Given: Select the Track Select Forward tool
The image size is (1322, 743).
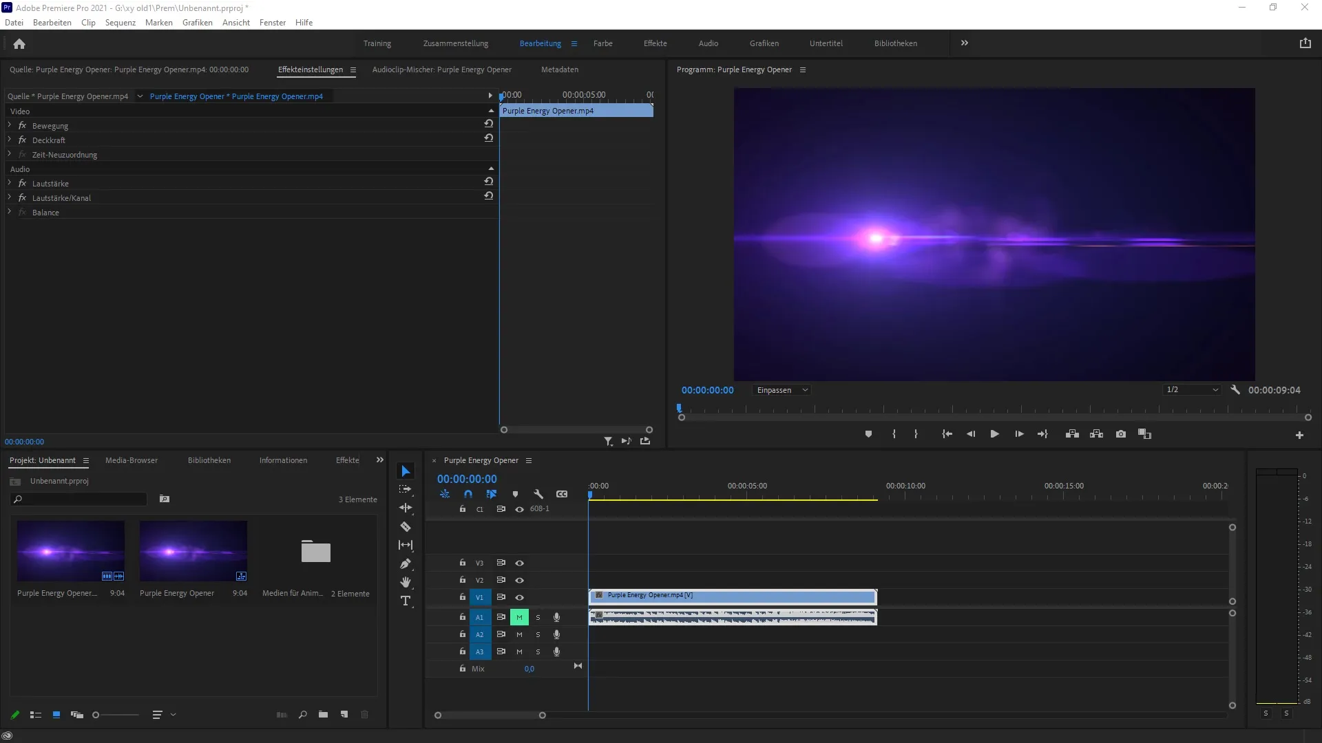Looking at the screenshot, I should pyautogui.click(x=406, y=489).
